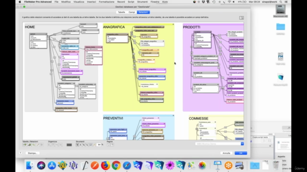
Task: Switch to the Campi tab
Action: (132, 12)
